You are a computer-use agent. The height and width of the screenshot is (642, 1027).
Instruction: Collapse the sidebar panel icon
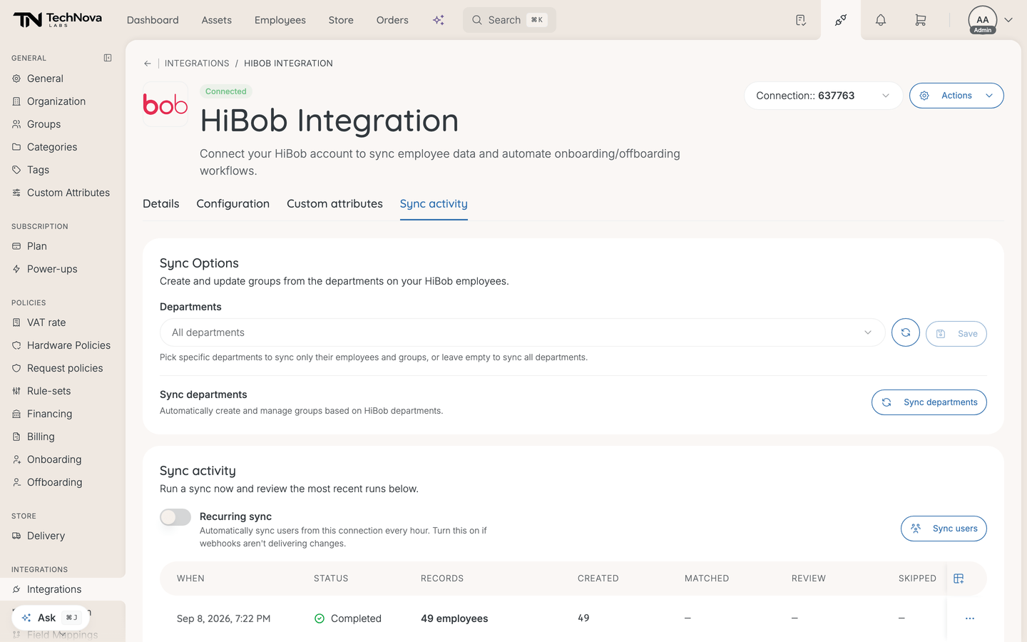(108, 58)
